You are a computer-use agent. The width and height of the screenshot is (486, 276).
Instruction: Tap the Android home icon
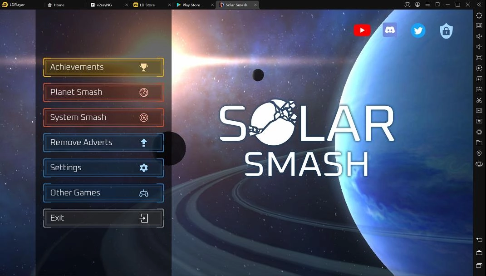pos(479,253)
